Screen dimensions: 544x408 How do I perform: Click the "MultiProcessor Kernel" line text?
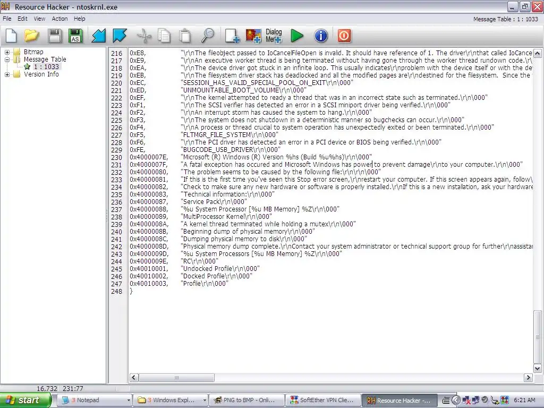tap(226, 217)
